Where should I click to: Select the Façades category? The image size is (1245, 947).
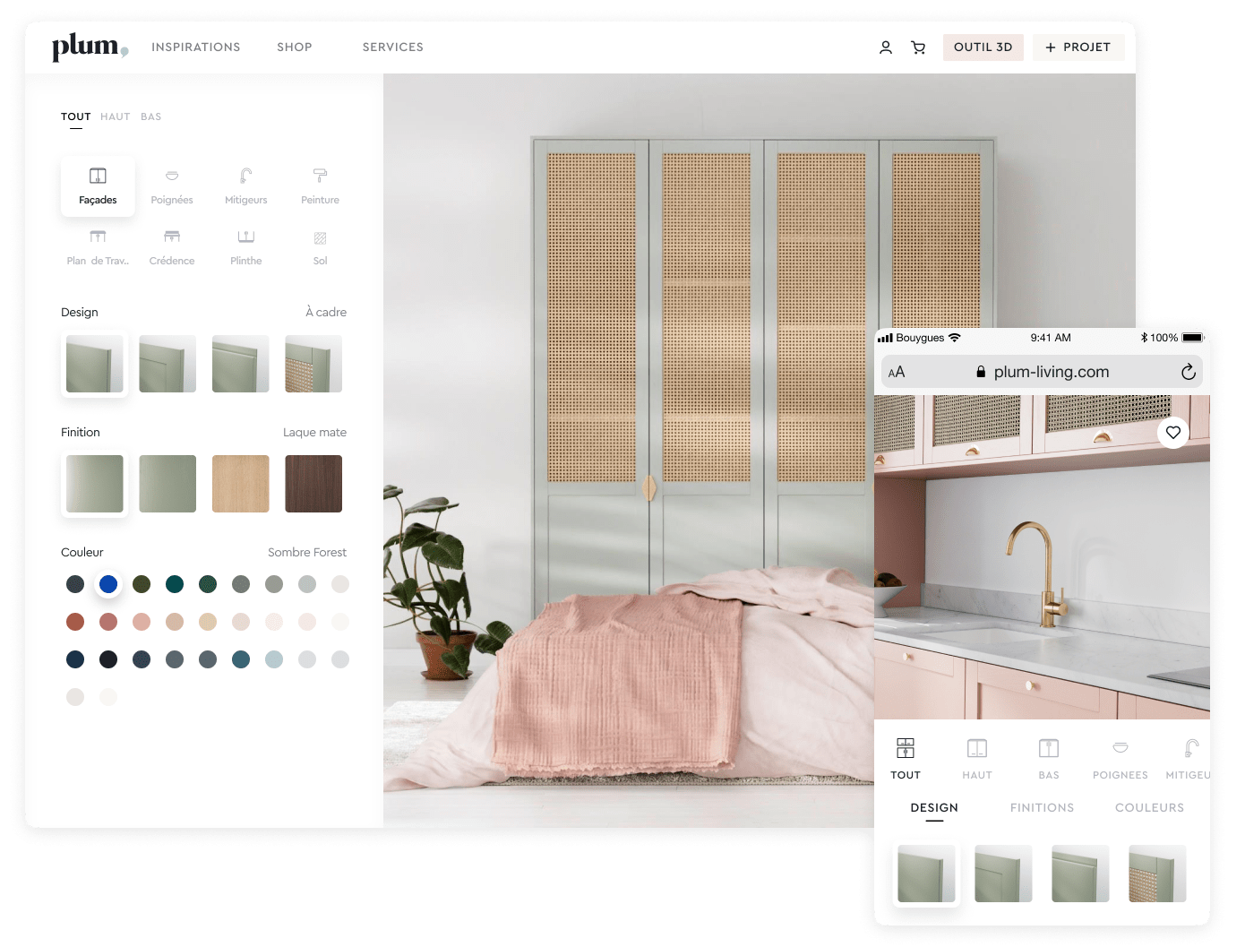pos(98,186)
